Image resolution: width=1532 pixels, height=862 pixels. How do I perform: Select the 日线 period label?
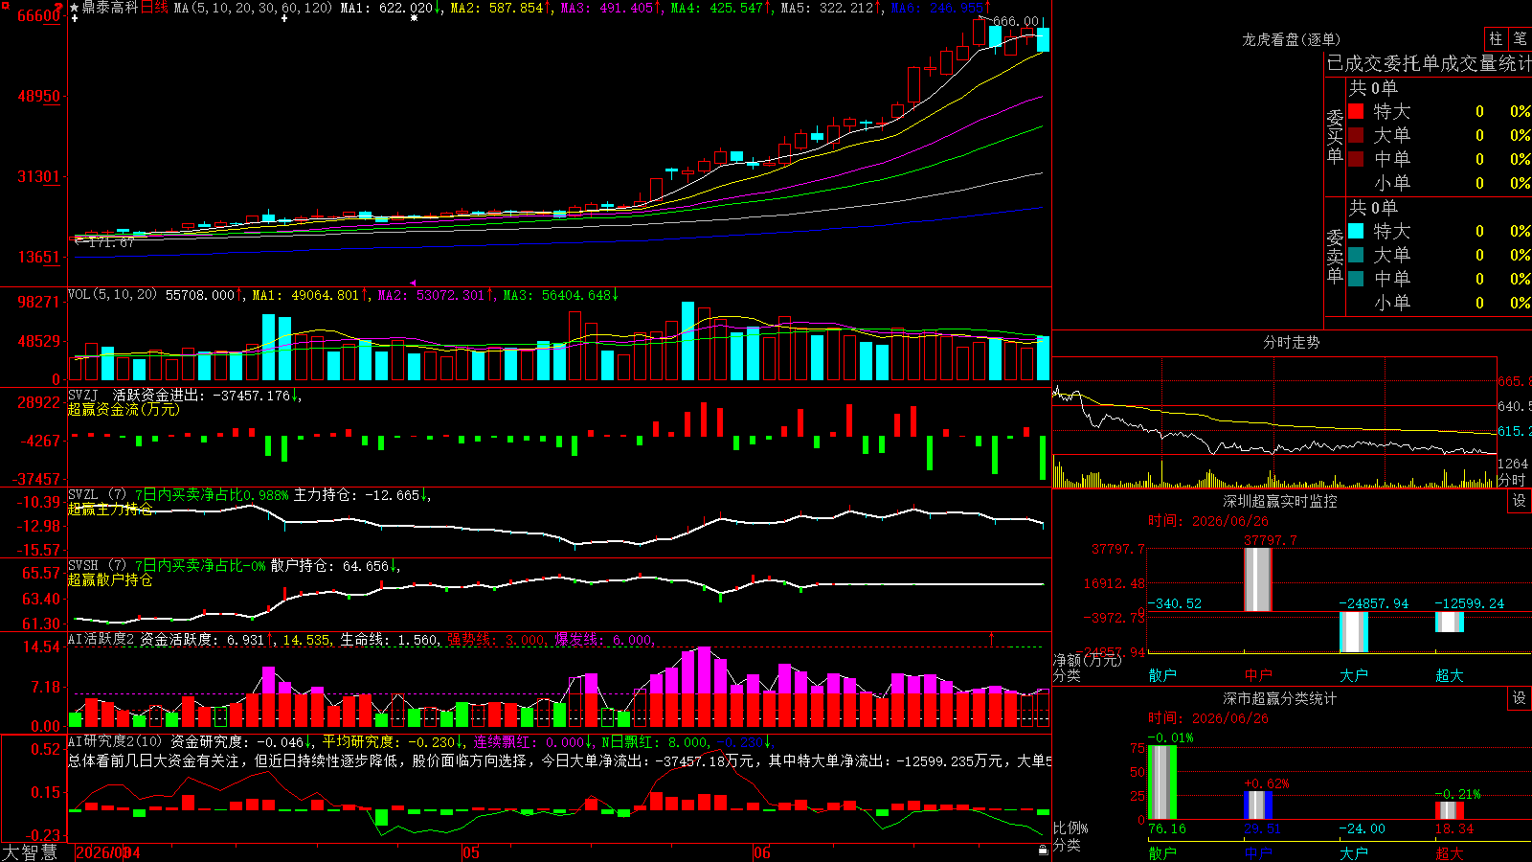tap(154, 8)
